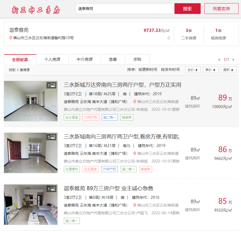The height and width of the screenshot is (232, 241).
Task: Click the photo count icon on first listing
Action: (51, 85)
